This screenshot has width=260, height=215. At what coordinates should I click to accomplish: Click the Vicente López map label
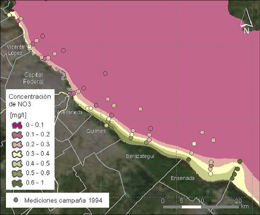[15, 50]
